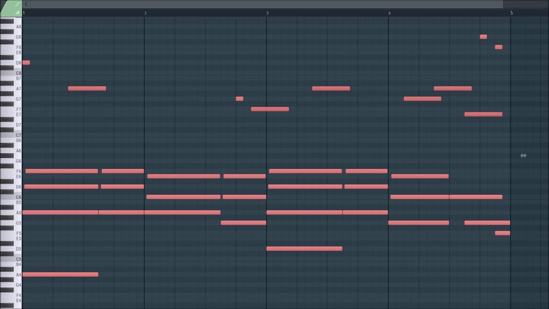
Task: Select the last C6 note in bar 4
Action: [x=476, y=197]
